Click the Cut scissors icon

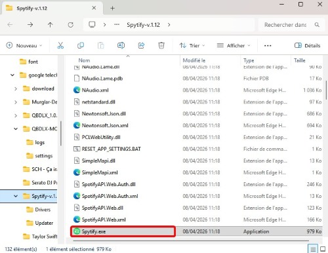60,45
